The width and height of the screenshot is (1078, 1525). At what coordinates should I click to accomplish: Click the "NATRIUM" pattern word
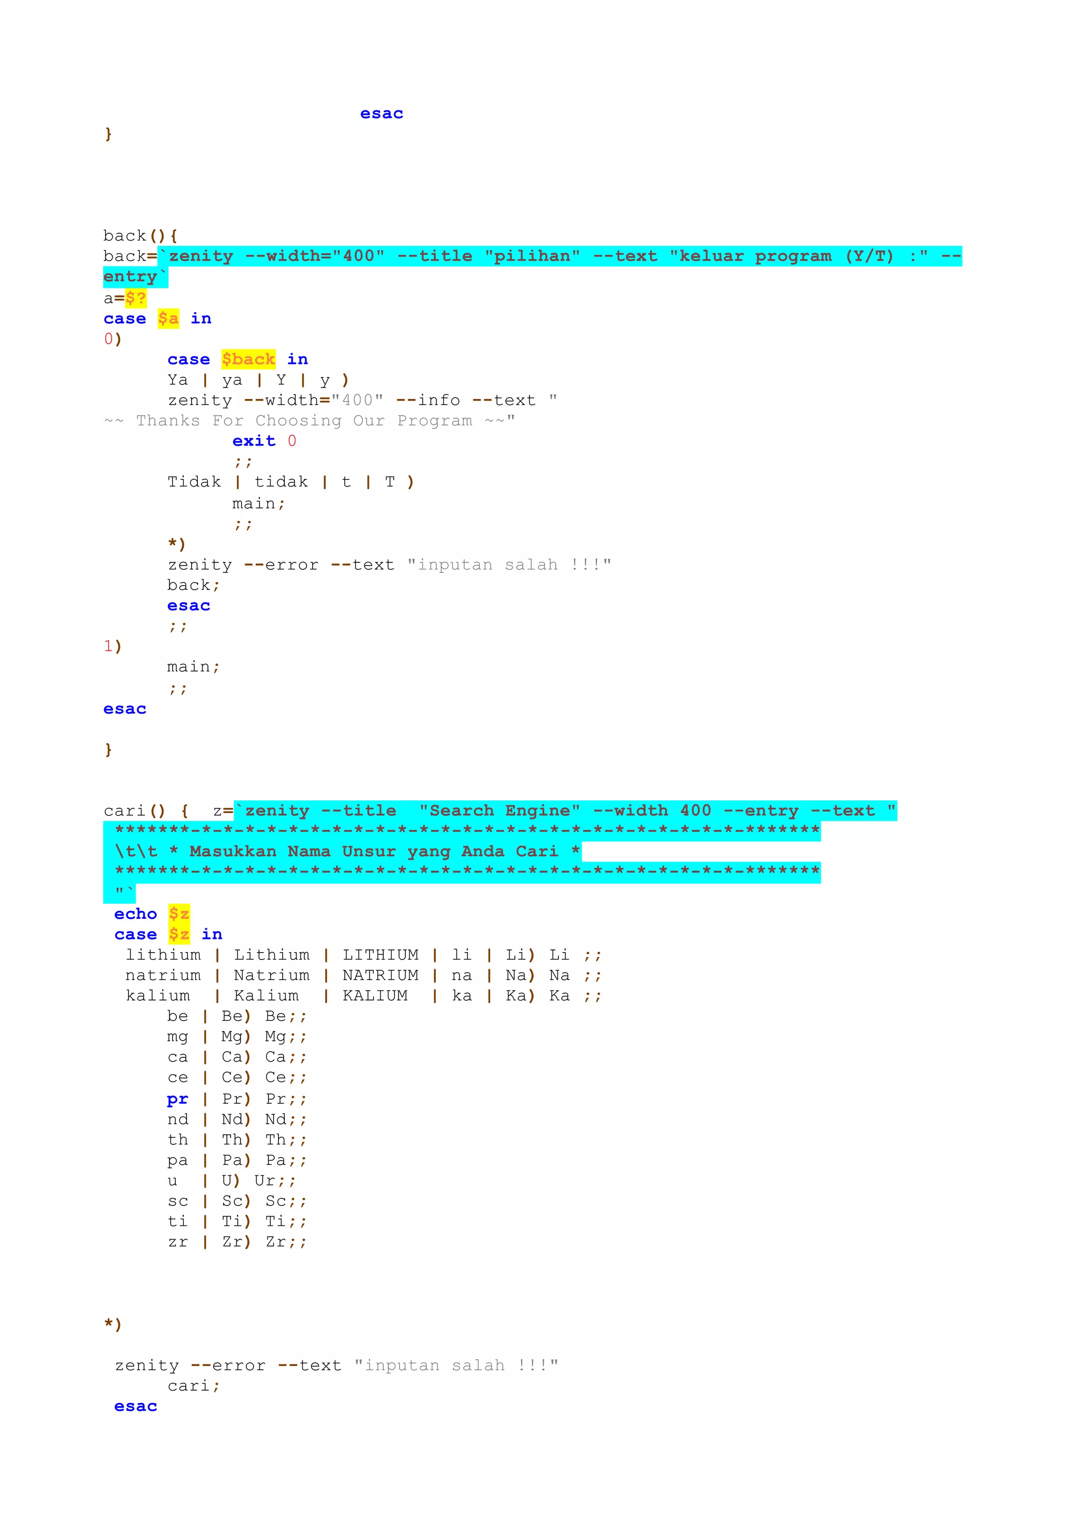tap(381, 976)
